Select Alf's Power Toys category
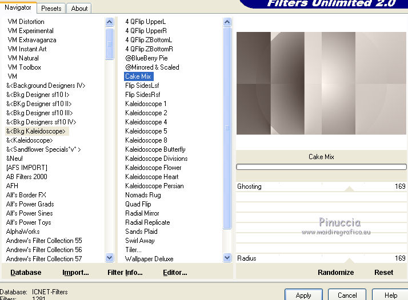Viewport: 408px width, 300px height. 29,222
